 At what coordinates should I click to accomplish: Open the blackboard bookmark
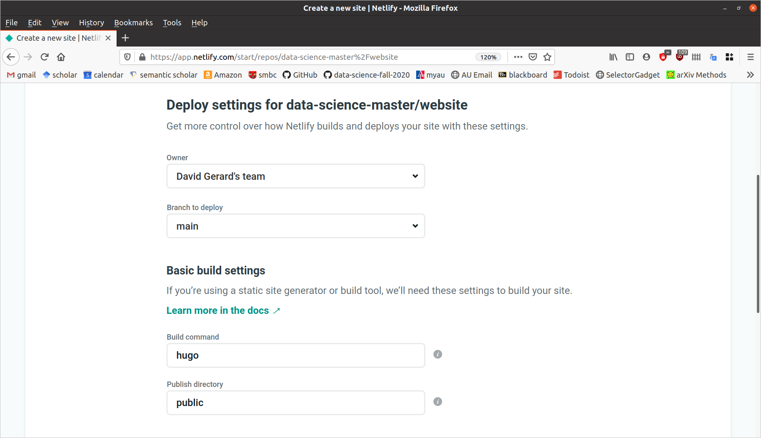[523, 75]
